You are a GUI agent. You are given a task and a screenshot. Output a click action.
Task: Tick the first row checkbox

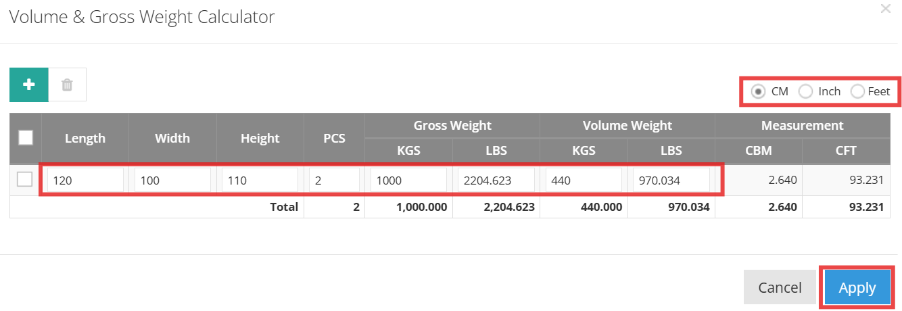coord(25,179)
